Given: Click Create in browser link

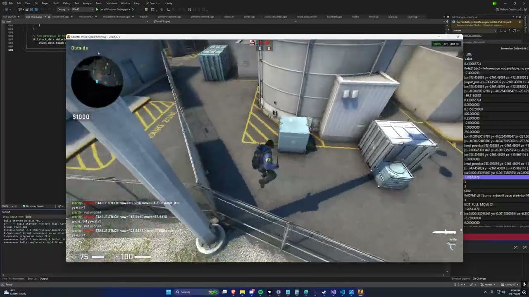Looking at the screenshot, I should (x=493, y=25).
